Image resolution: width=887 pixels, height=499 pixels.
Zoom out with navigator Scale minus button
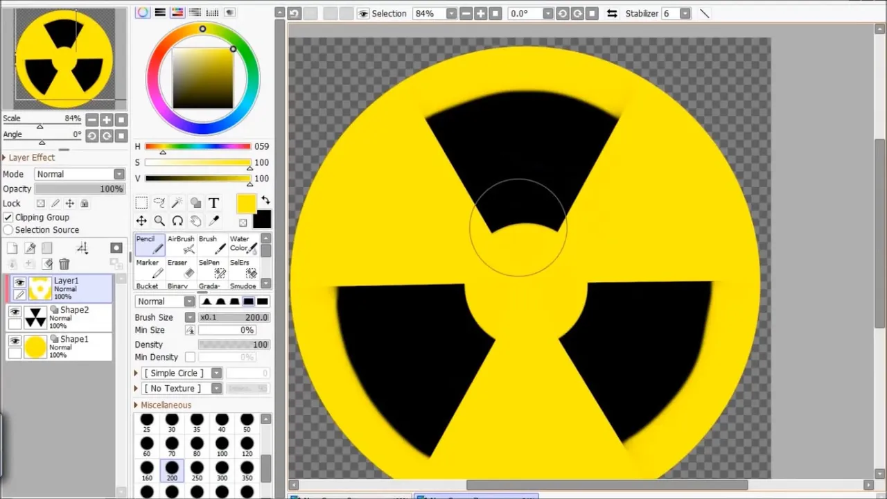(92, 120)
